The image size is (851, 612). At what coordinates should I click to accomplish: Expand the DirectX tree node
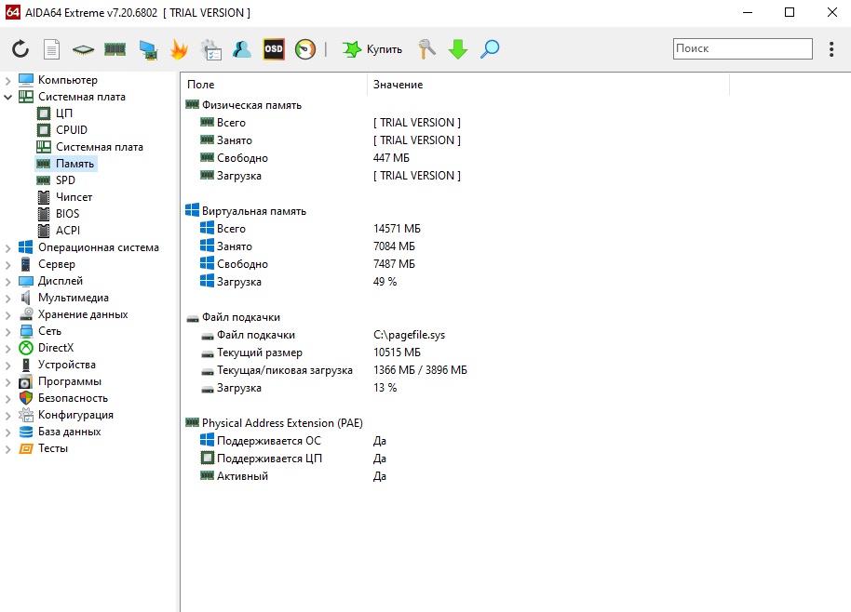click(x=7, y=349)
